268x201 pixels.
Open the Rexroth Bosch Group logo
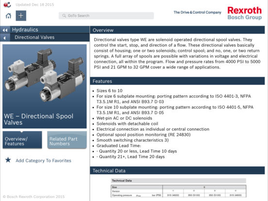[244, 13]
